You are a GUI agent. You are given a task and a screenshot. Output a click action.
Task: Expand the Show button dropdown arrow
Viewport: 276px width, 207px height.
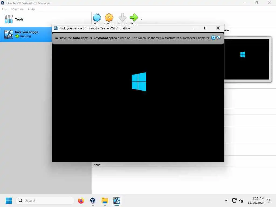141,19
